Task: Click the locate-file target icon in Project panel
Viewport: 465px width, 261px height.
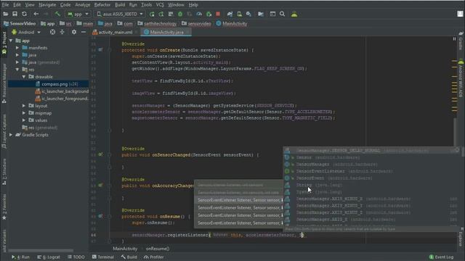Action: 52,32
